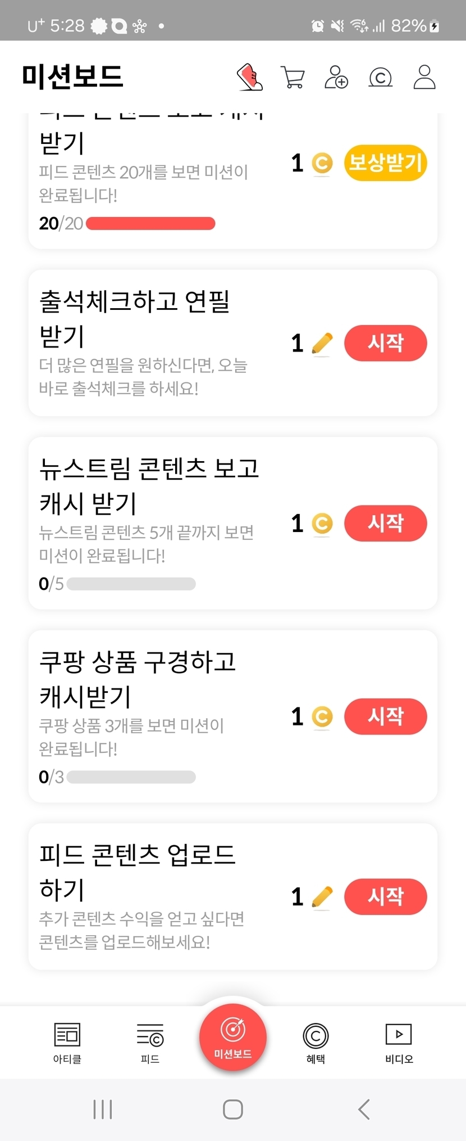
Task: Switch to the 피드 tab
Action: coord(150,1042)
